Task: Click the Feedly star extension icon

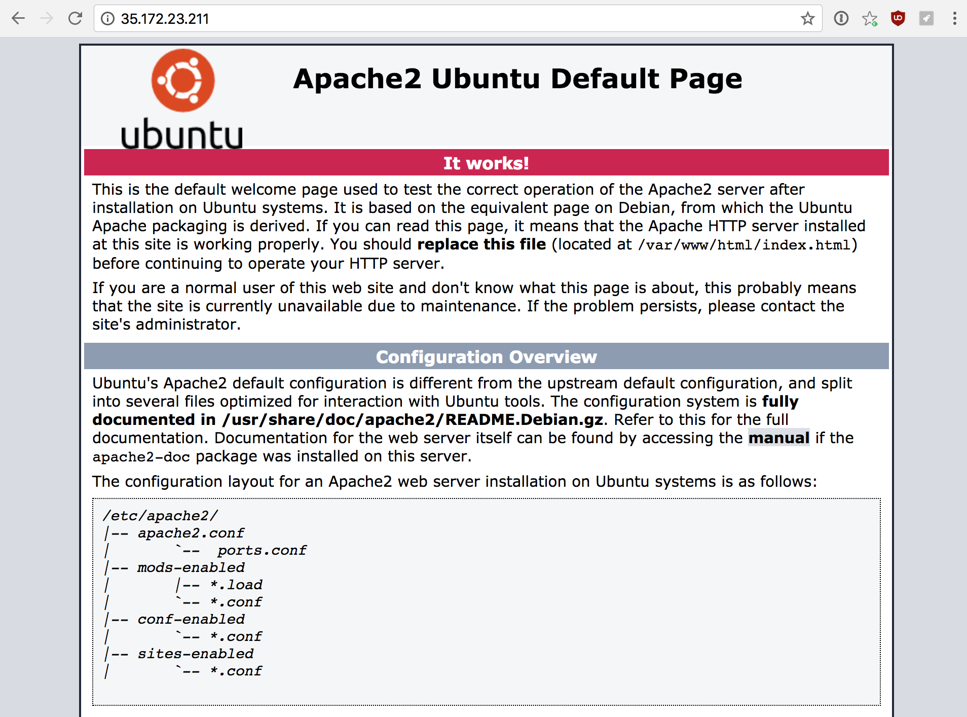Action: (870, 19)
